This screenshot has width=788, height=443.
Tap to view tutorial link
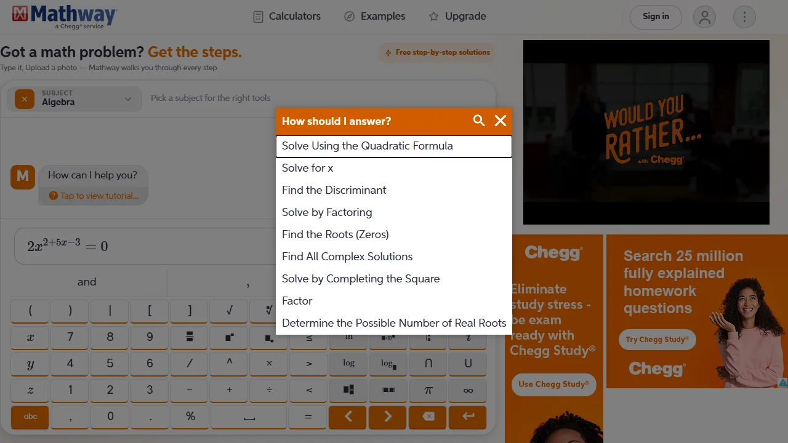click(94, 196)
